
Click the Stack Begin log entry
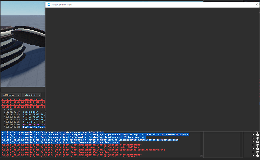30,112
